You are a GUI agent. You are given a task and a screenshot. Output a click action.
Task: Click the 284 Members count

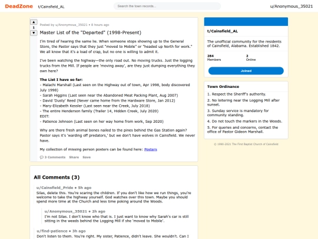point(214,58)
